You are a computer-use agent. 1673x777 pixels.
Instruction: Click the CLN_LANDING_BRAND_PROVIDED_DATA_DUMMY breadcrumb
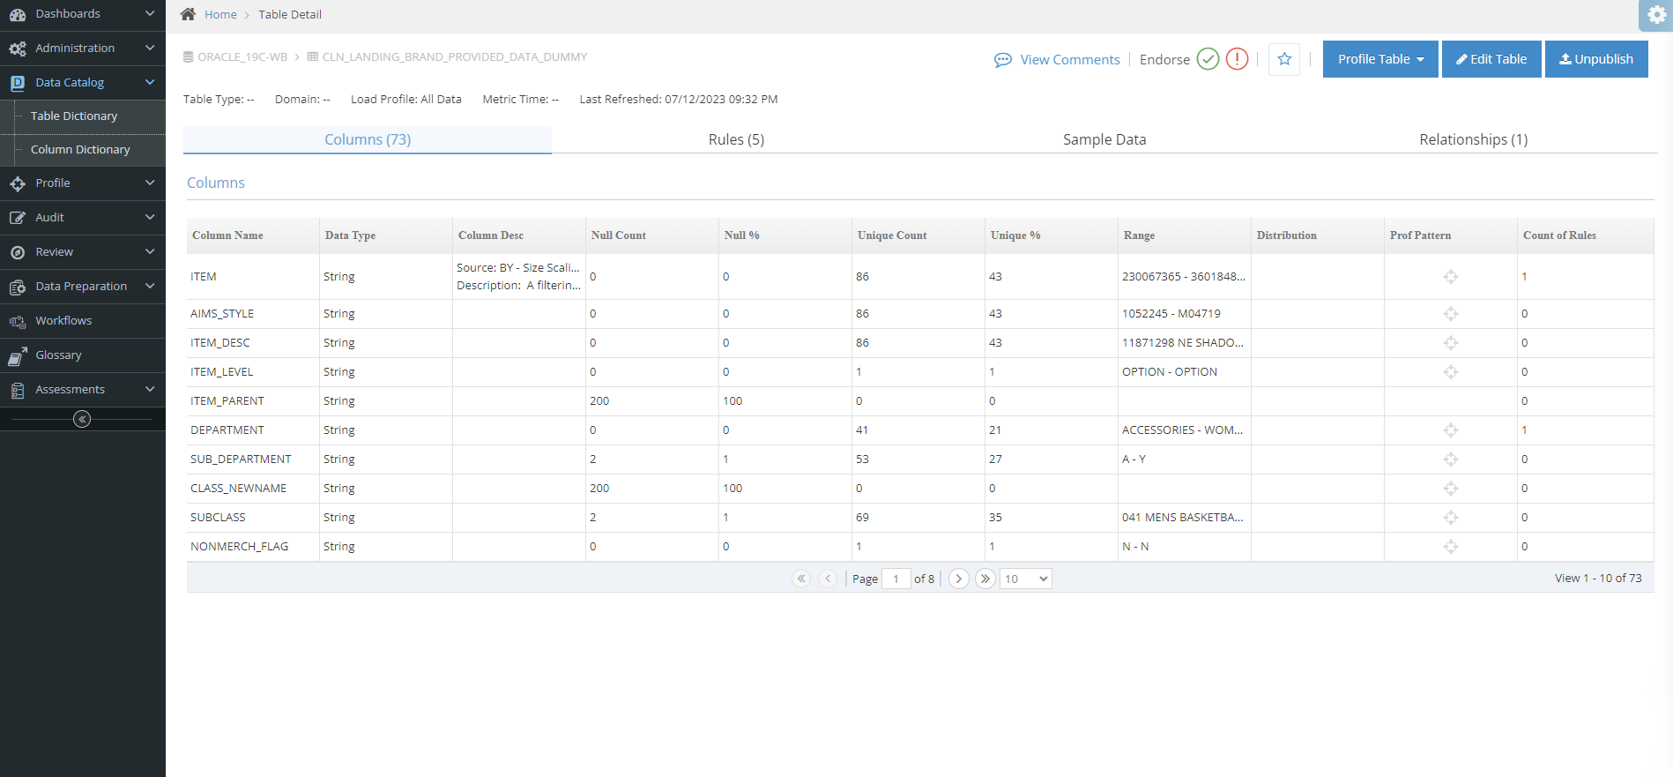coord(455,56)
